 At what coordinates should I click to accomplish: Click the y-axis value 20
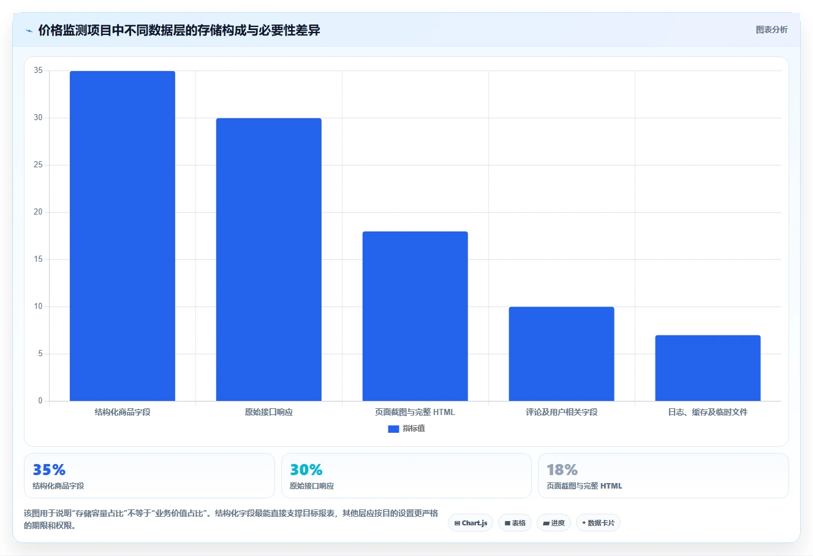coord(39,212)
